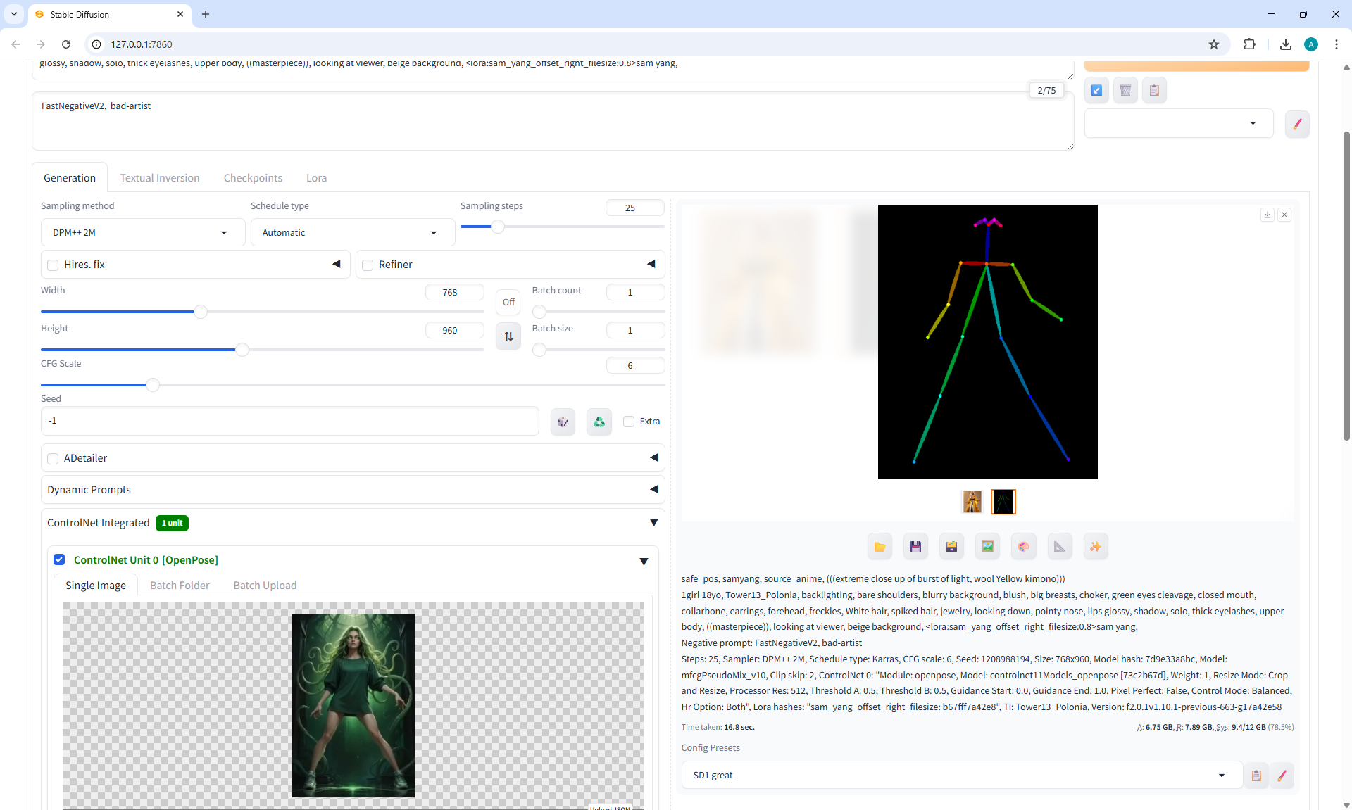Click the Off aspect ratio button

(508, 303)
